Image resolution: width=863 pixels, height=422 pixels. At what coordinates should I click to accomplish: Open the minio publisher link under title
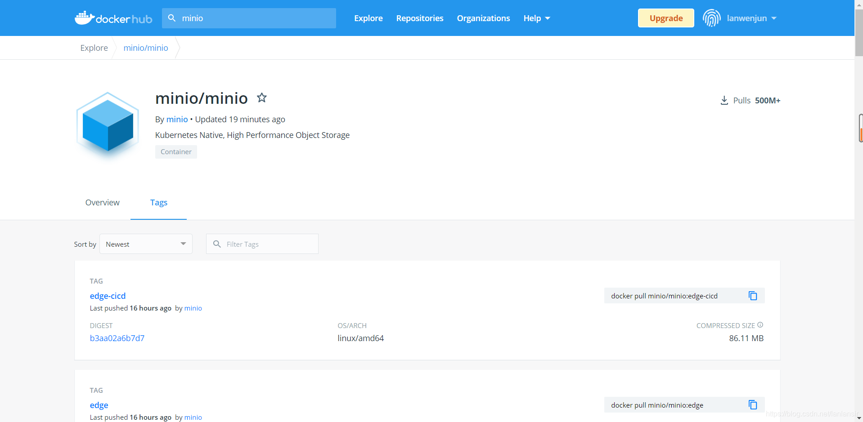click(177, 119)
